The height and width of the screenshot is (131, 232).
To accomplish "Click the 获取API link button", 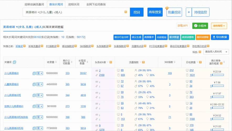I will tap(183, 26).
